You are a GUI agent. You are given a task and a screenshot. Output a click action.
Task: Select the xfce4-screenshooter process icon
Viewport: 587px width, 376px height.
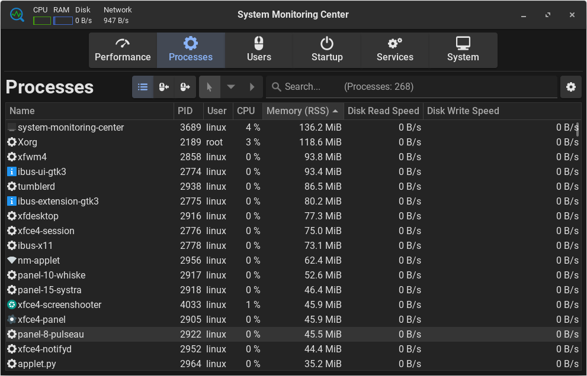[x=11, y=304]
